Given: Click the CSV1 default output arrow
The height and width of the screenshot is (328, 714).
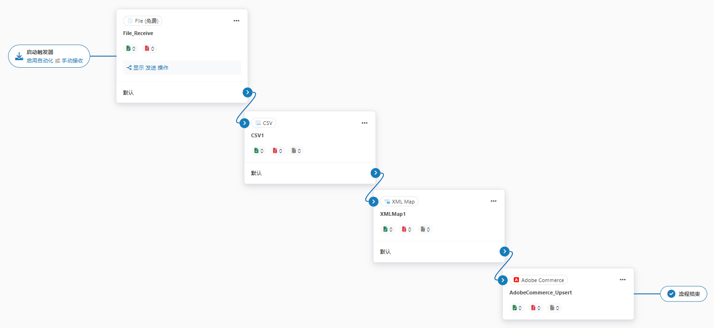Looking at the screenshot, I should (375, 173).
